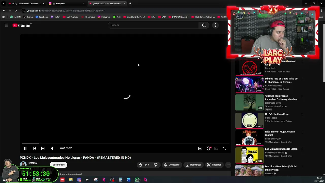Screen dimensions: 325x183
Task: Close the PXNDX - Los Malaventurados tab
Action: (x=124, y=4)
